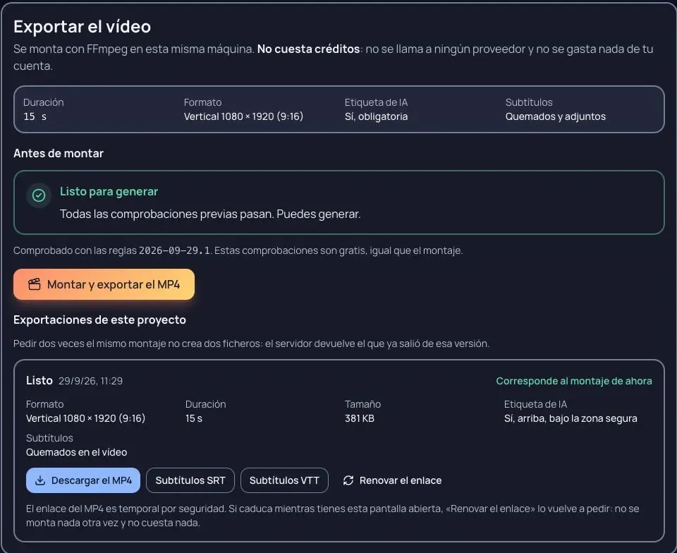Click the 'Sí, obligatoria' AI label value
The height and width of the screenshot is (553, 677).
click(x=376, y=116)
